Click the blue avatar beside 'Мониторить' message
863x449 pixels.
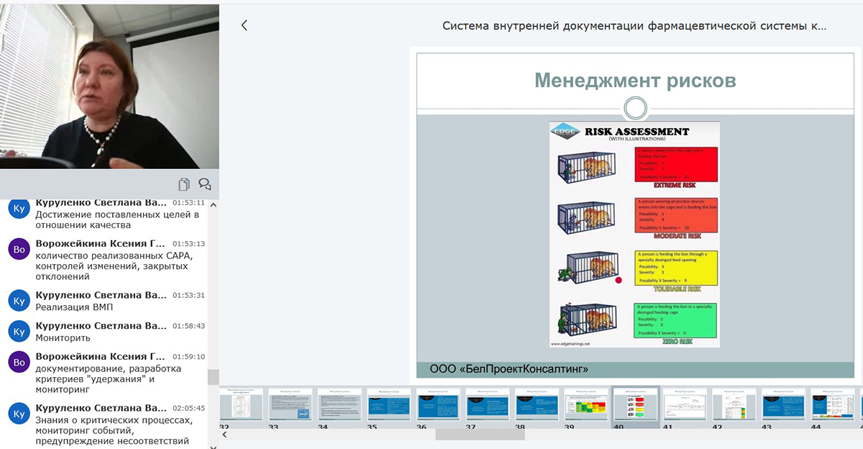pyautogui.click(x=19, y=331)
